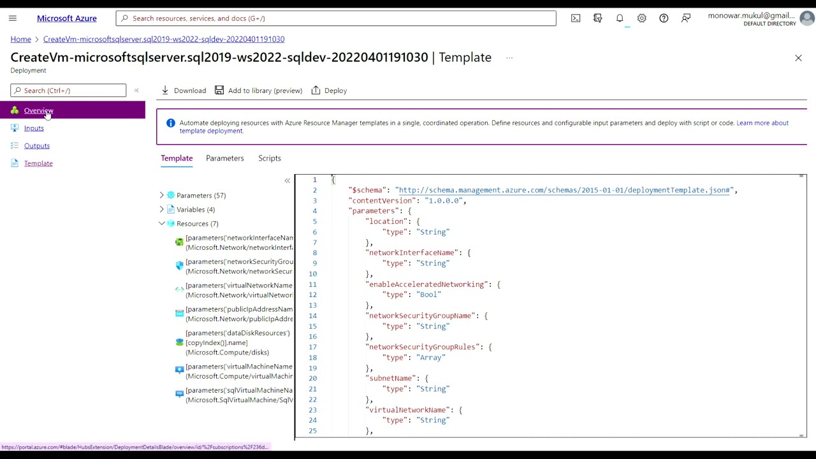Image resolution: width=816 pixels, height=459 pixels.
Task: Select the virtualMachineName resource row
Action: [x=233, y=370]
